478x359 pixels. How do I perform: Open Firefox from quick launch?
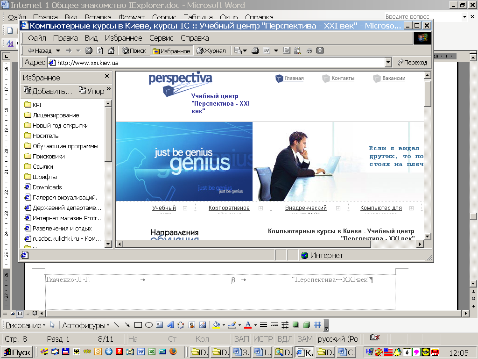[173, 352]
